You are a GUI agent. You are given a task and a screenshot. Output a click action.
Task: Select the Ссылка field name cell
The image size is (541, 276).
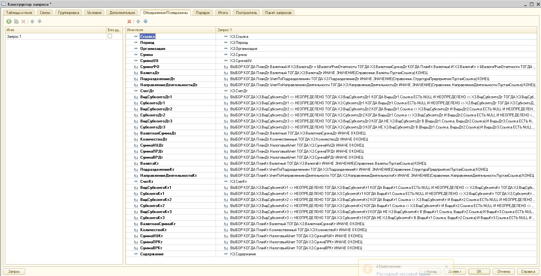coord(148,37)
